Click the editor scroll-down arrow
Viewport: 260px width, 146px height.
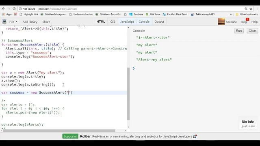pyautogui.click(x=128, y=127)
